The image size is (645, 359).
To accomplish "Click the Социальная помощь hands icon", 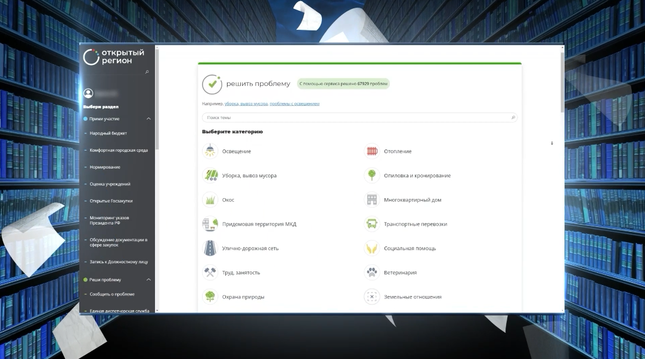I will (371, 248).
